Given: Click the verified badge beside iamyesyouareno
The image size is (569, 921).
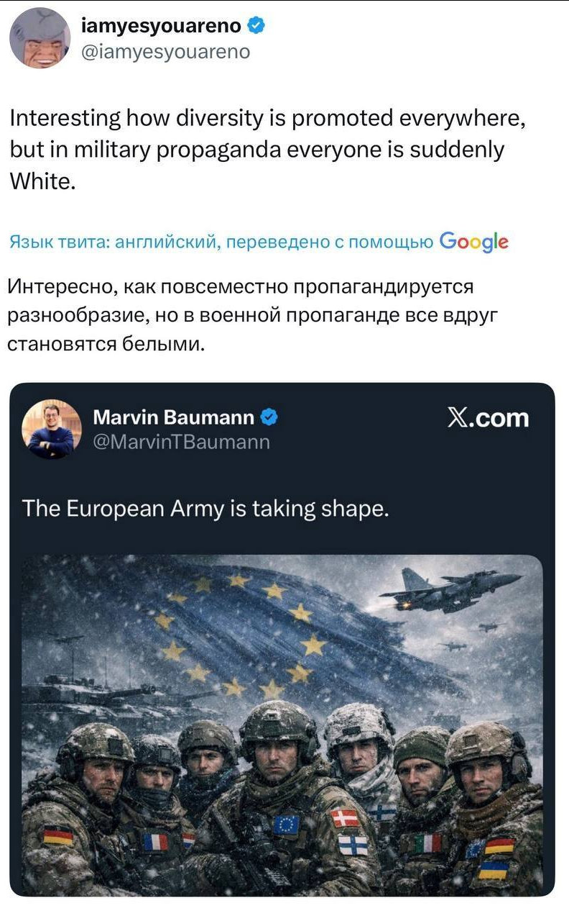Looking at the screenshot, I should click(256, 27).
